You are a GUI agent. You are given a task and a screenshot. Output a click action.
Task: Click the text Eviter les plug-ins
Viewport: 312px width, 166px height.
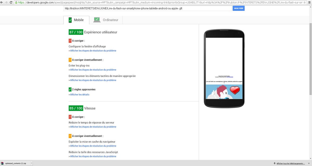point(79,66)
